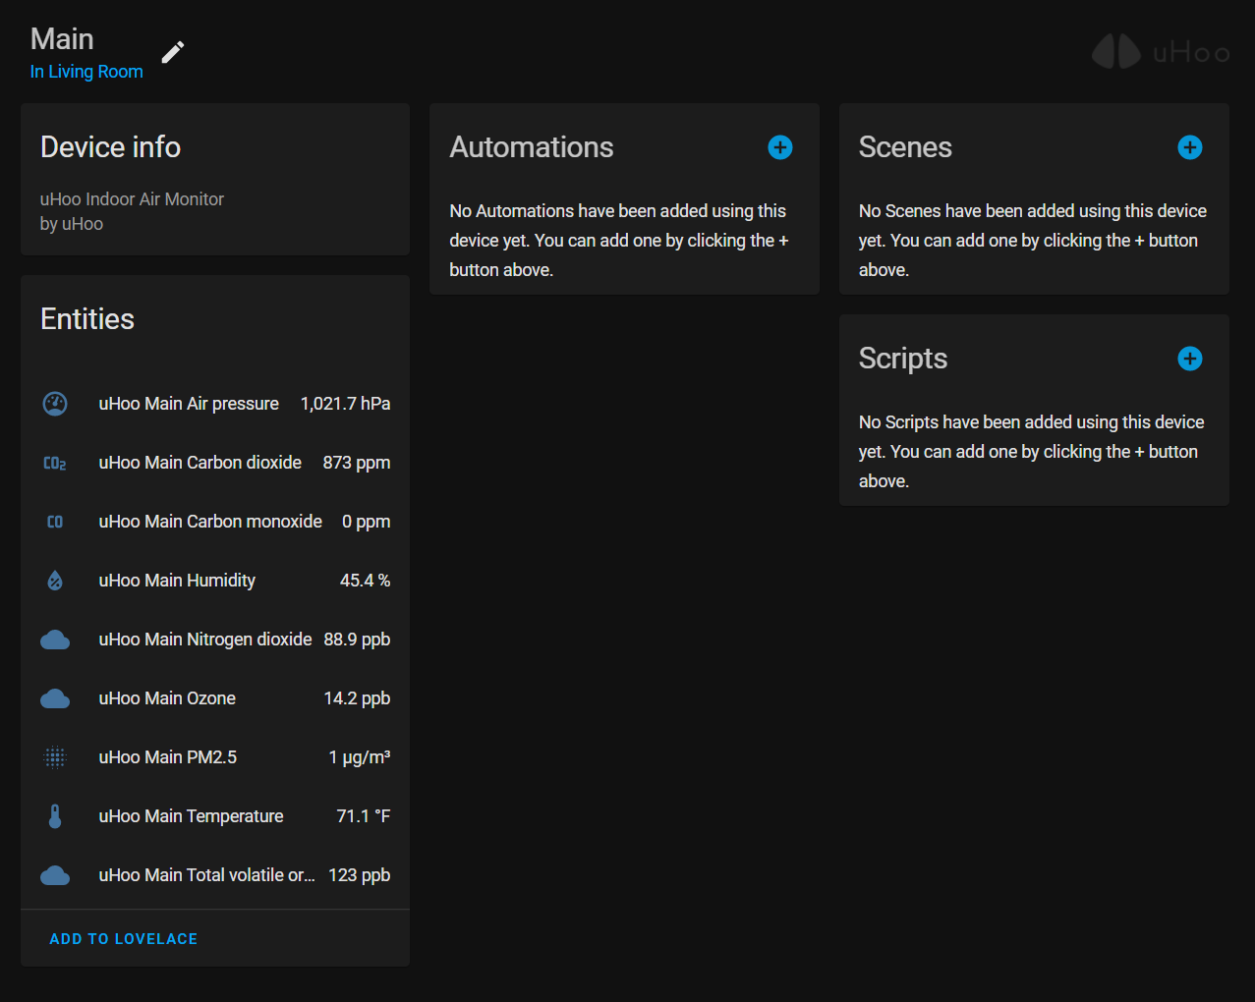Viewport: 1255px width, 1002px height.
Task: Select uHoo Main Total volatile entity row
Action: click(x=206, y=875)
